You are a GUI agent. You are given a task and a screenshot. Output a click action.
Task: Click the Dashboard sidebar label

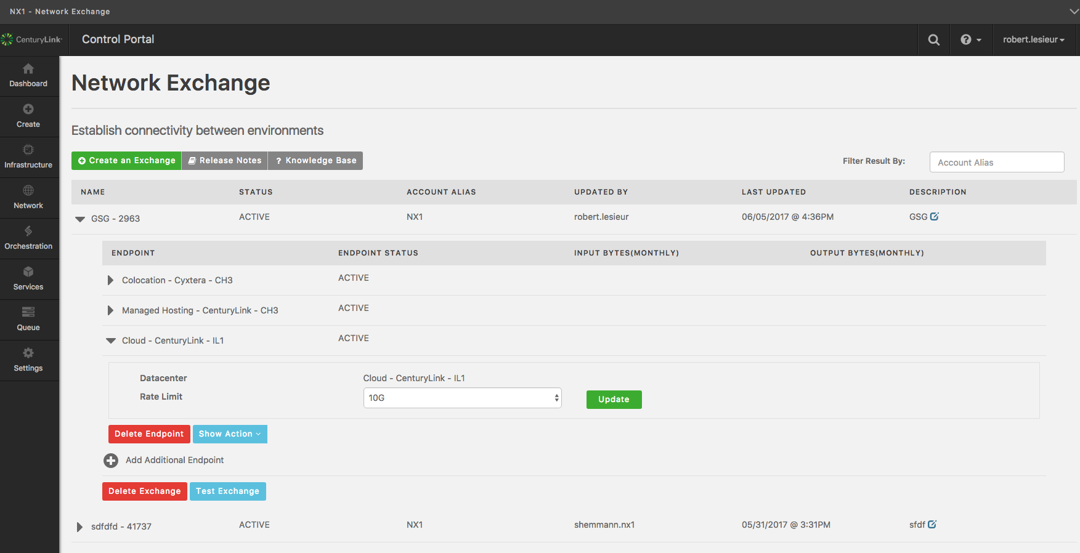tap(28, 84)
